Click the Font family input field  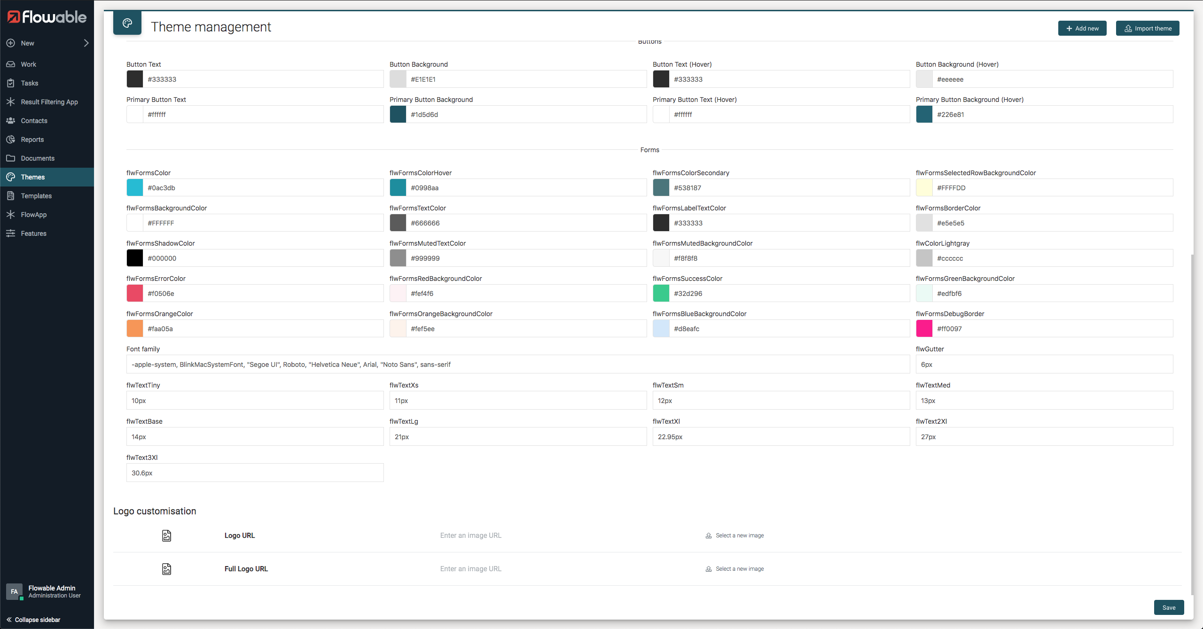pyautogui.click(x=517, y=365)
